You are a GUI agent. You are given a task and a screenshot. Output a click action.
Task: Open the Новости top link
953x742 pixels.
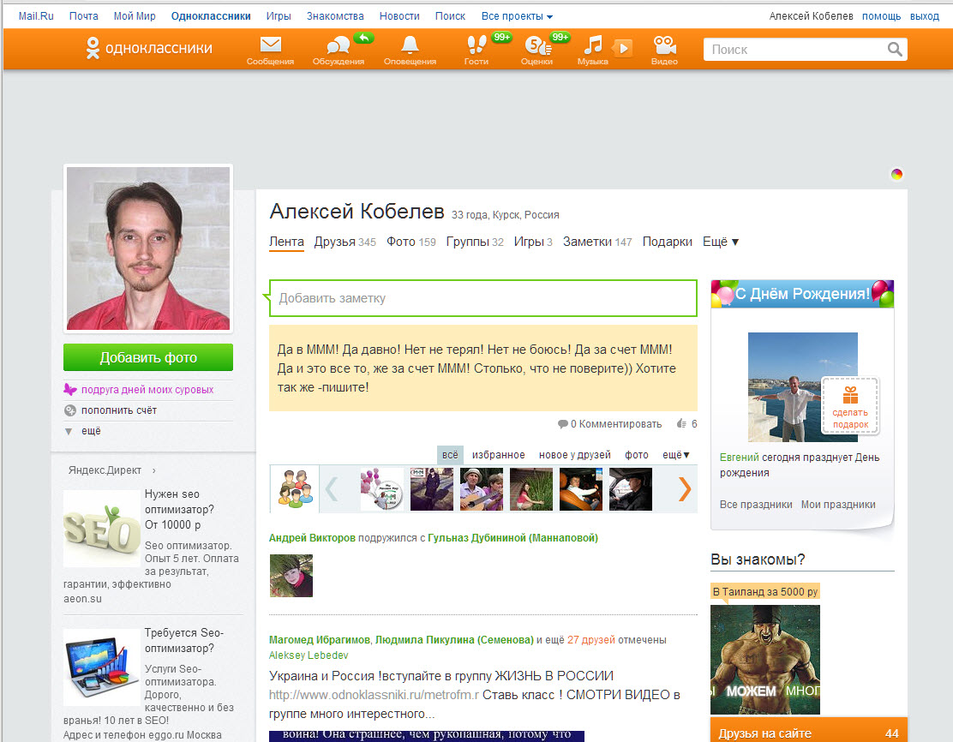click(x=399, y=16)
